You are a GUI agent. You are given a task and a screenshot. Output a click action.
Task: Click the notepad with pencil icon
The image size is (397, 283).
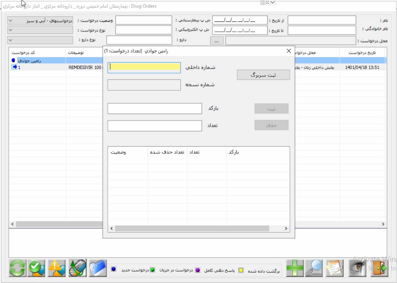point(335,268)
